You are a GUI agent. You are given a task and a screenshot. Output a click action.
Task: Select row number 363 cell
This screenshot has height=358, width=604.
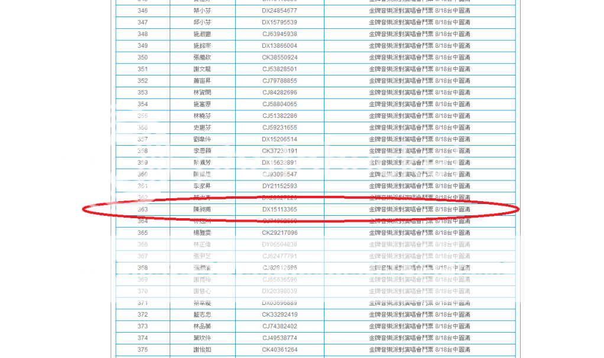click(142, 209)
